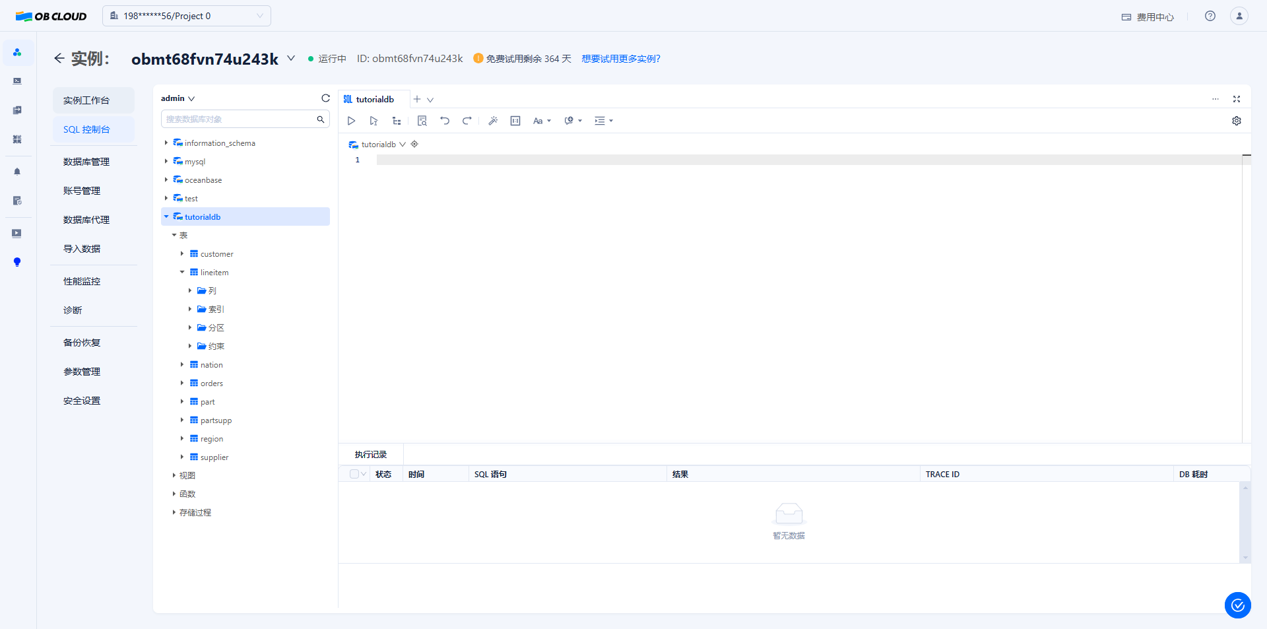1267x629 pixels.
Task: Open the alerts bell sidebar icon
Action: [17, 172]
